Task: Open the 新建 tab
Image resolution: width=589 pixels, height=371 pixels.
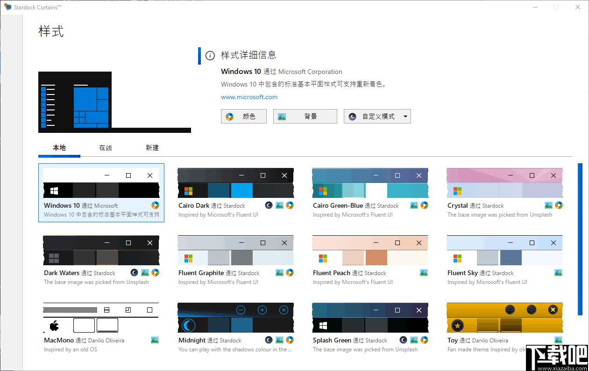Action: coord(152,148)
